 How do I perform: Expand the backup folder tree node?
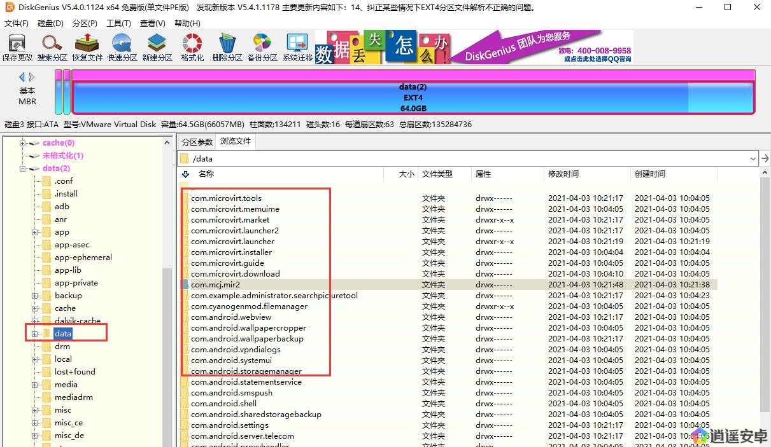35,296
